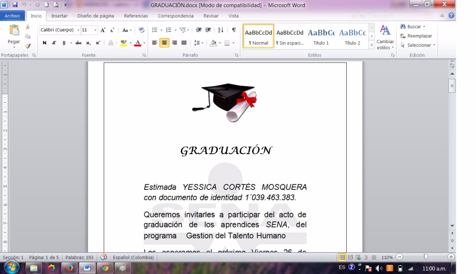Click the bullet list icon
Image resolution: width=476 pixels, height=274 pixels.
(x=155, y=30)
